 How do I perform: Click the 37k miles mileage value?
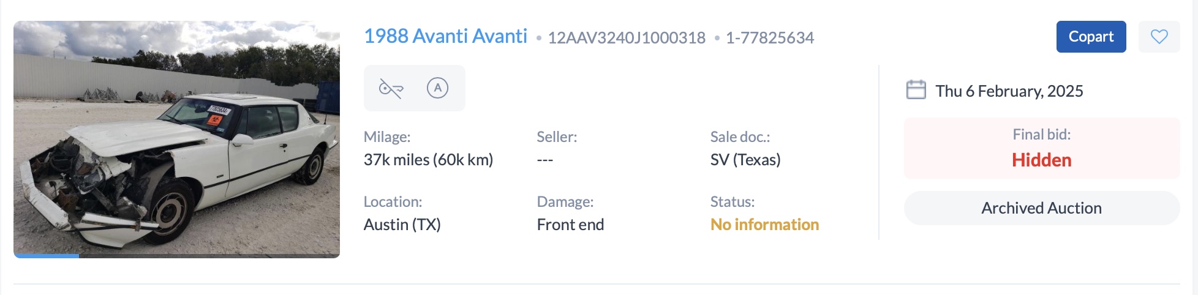coord(428,160)
